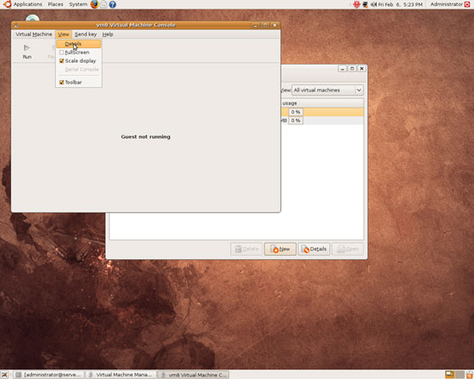This screenshot has height=379, width=474.
Task: Click the red power icon in panel
Action: [467, 4]
